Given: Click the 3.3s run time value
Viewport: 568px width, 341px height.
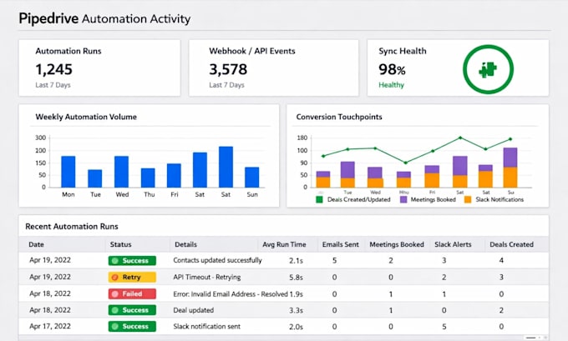Looking at the screenshot, I should tap(296, 310).
